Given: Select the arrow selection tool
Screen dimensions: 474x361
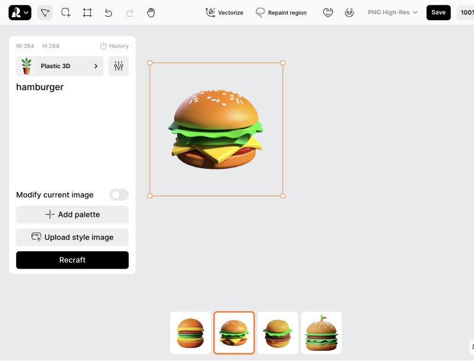Looking at the screenshot, I should (45, 12).
